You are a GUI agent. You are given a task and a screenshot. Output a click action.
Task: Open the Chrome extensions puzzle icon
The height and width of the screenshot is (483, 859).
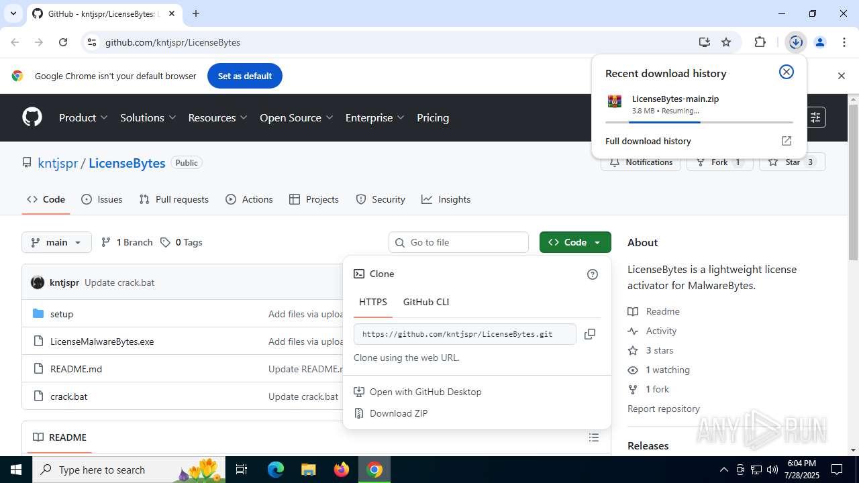pyautogui.click(x=760, y=42)
